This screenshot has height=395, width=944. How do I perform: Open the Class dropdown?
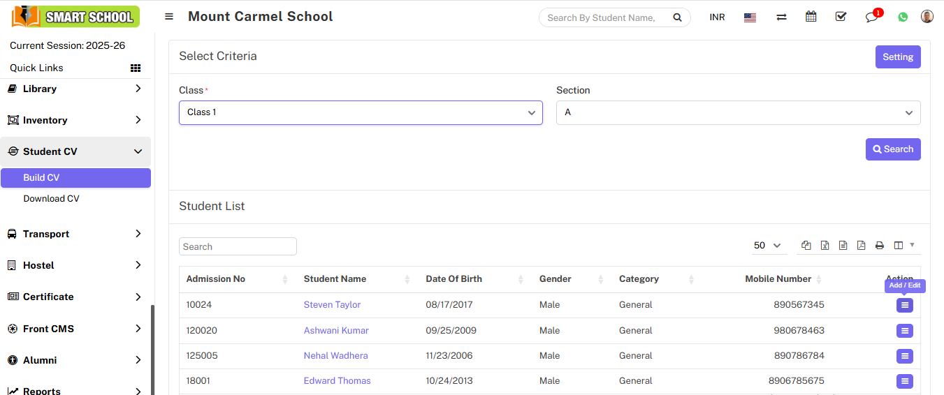pyautogui.click(x=361, y=112)
